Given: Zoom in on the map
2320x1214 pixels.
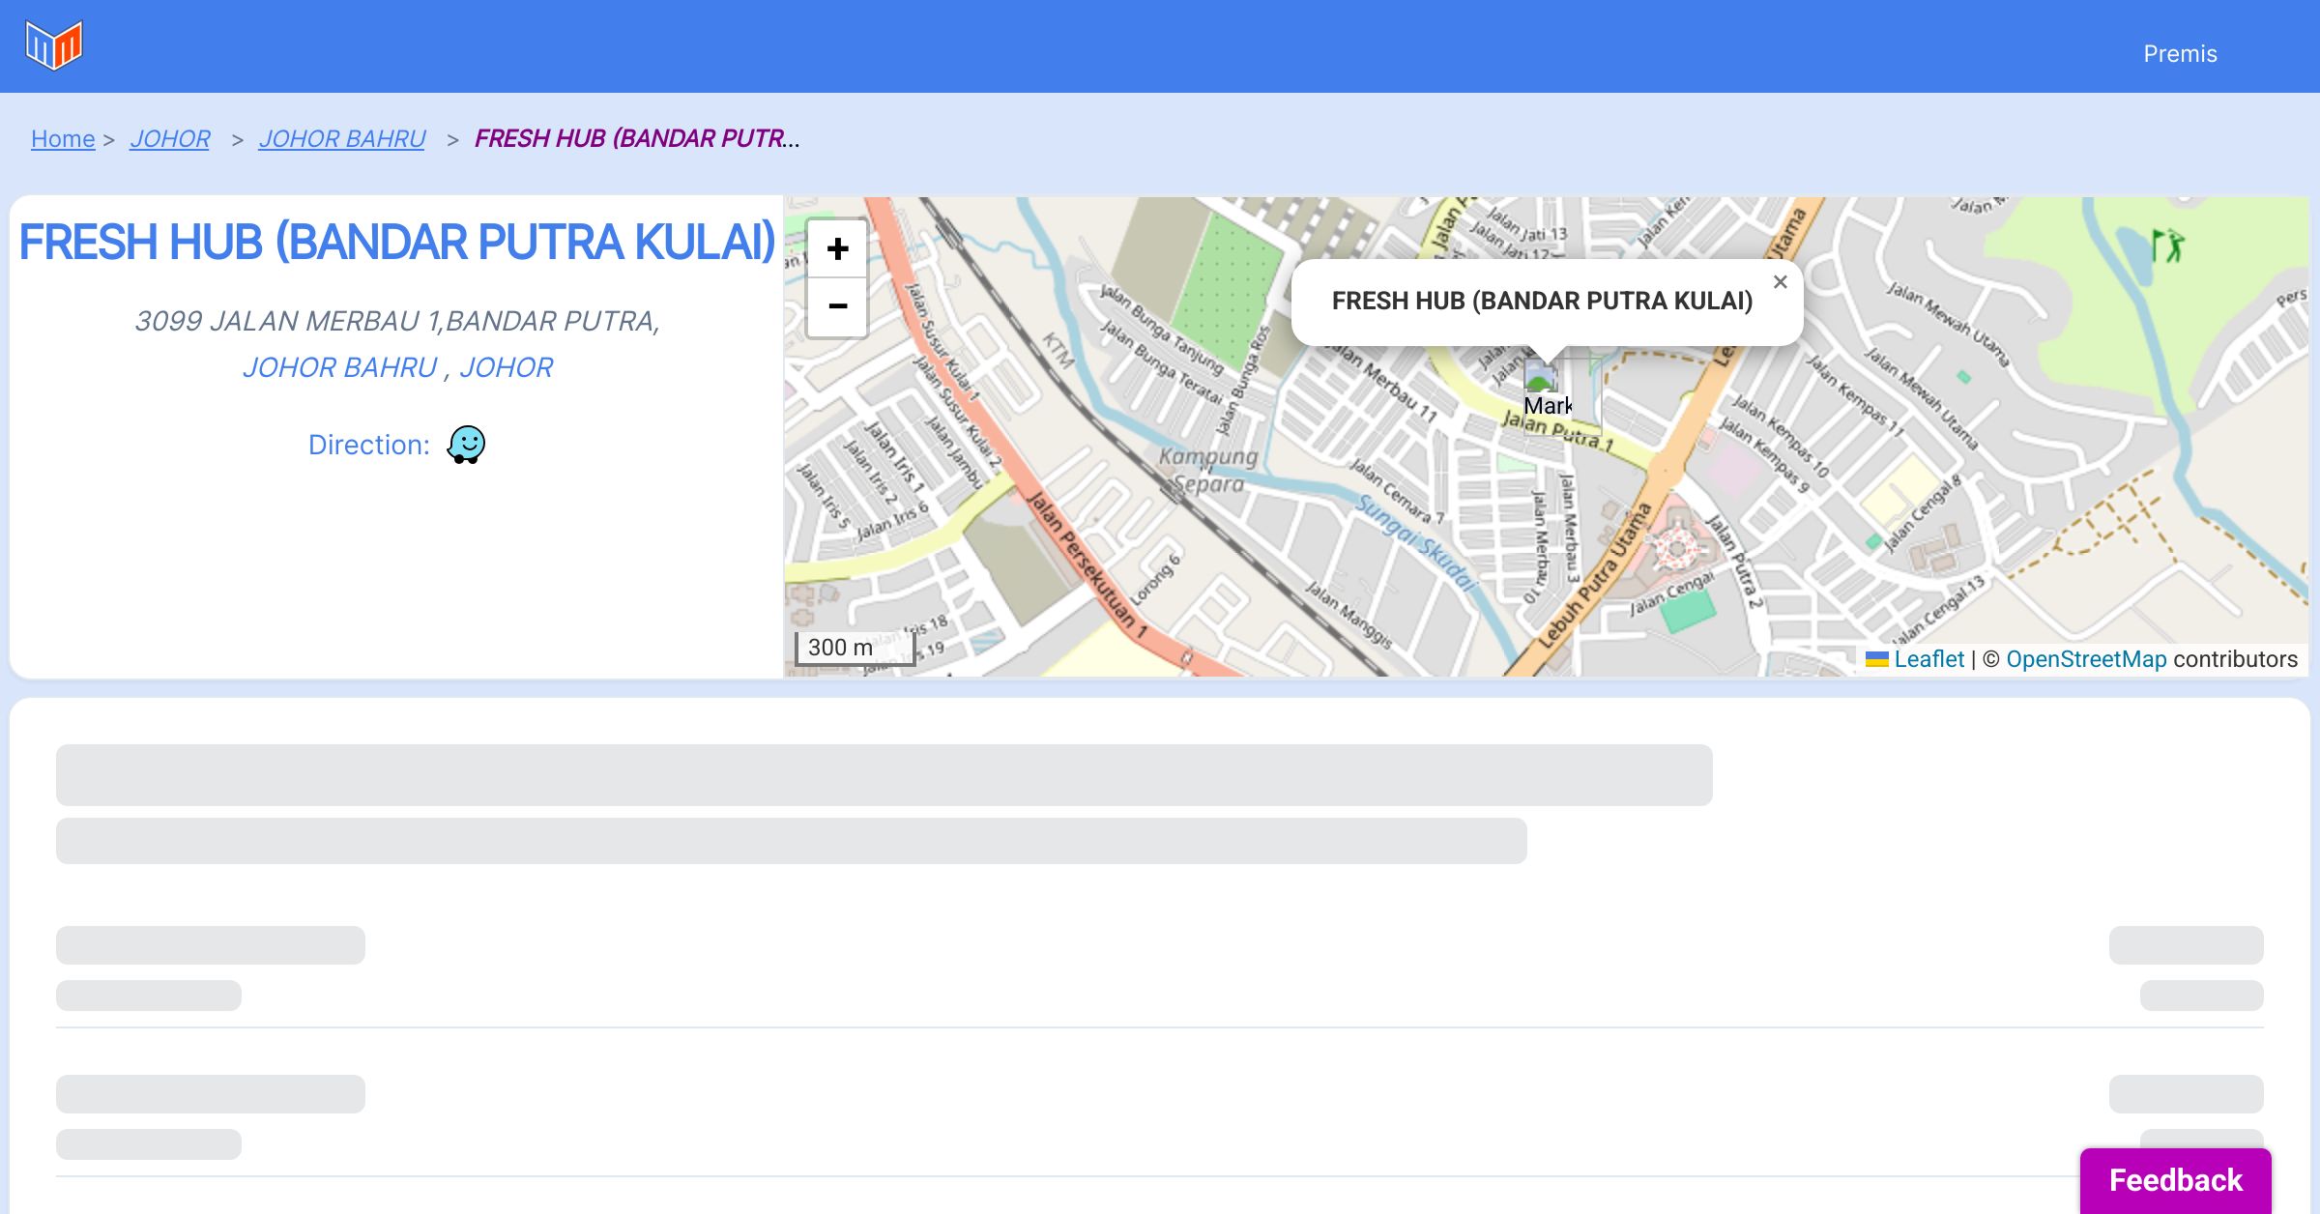Looking at the screenshot, I should pyautogui.click(x=837, y=249).
